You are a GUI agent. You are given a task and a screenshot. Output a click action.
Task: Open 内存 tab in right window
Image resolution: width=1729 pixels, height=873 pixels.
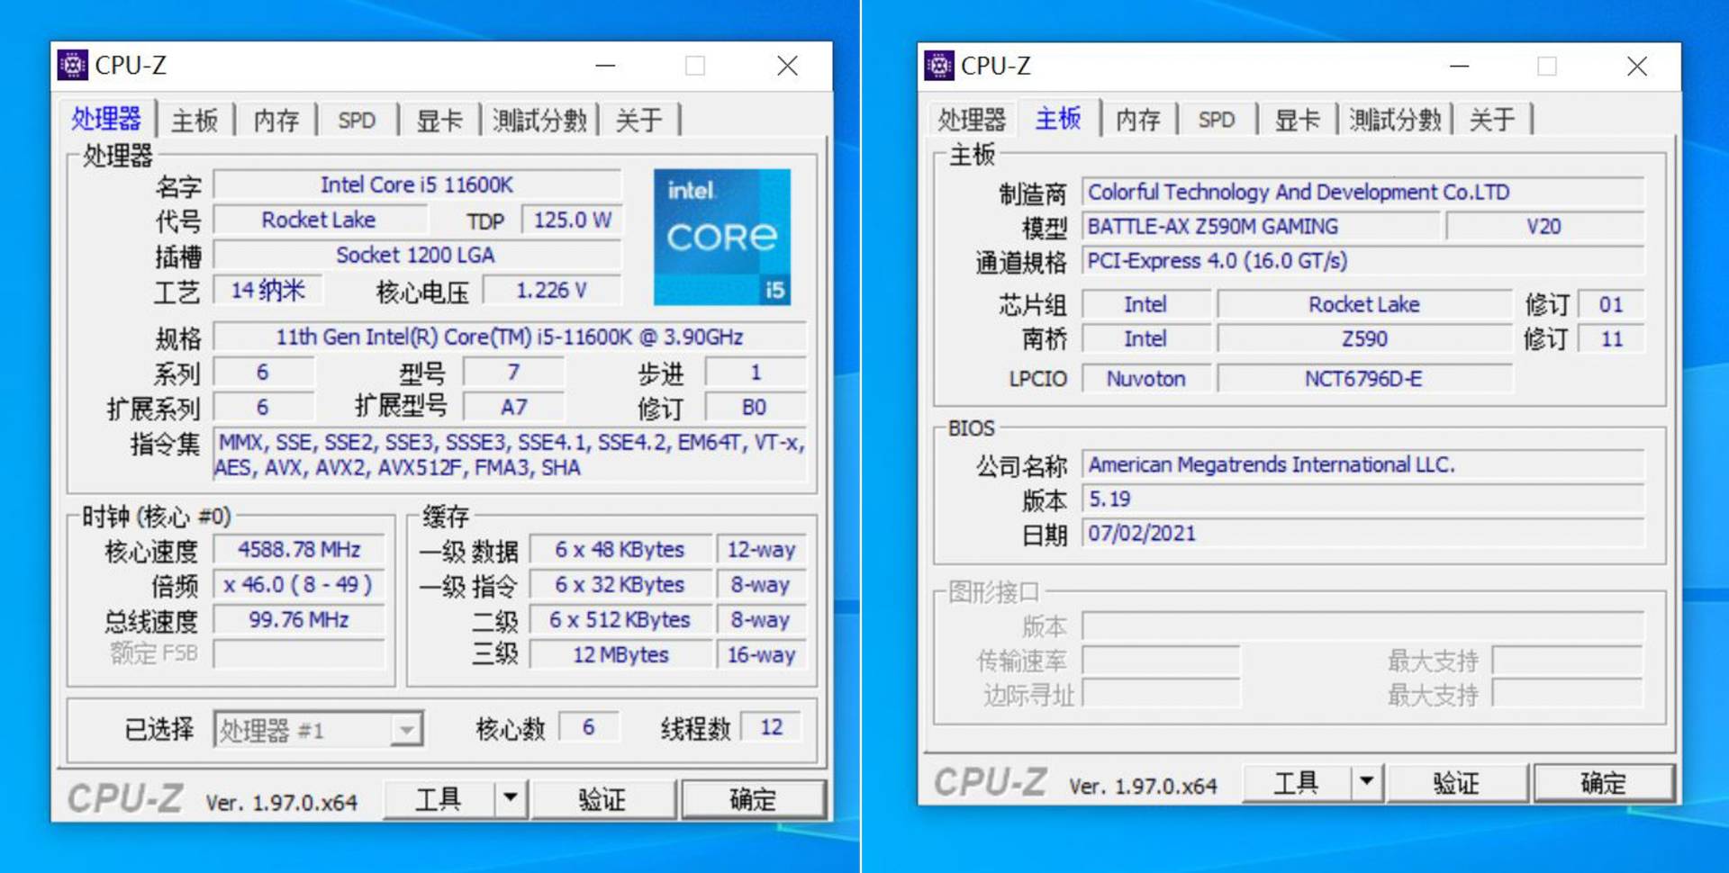(1138, 119)
